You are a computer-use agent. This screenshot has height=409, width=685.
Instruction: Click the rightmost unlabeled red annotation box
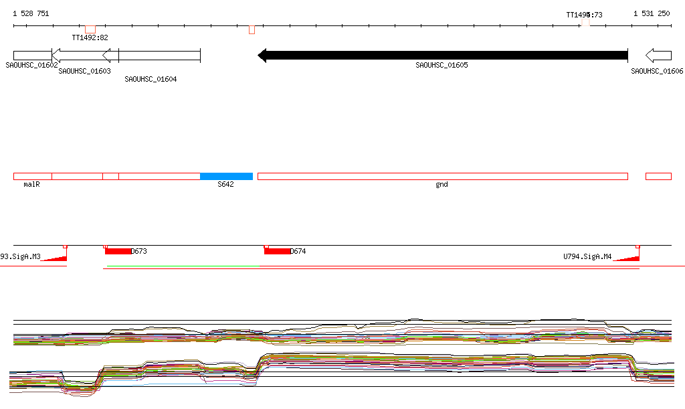658,176
